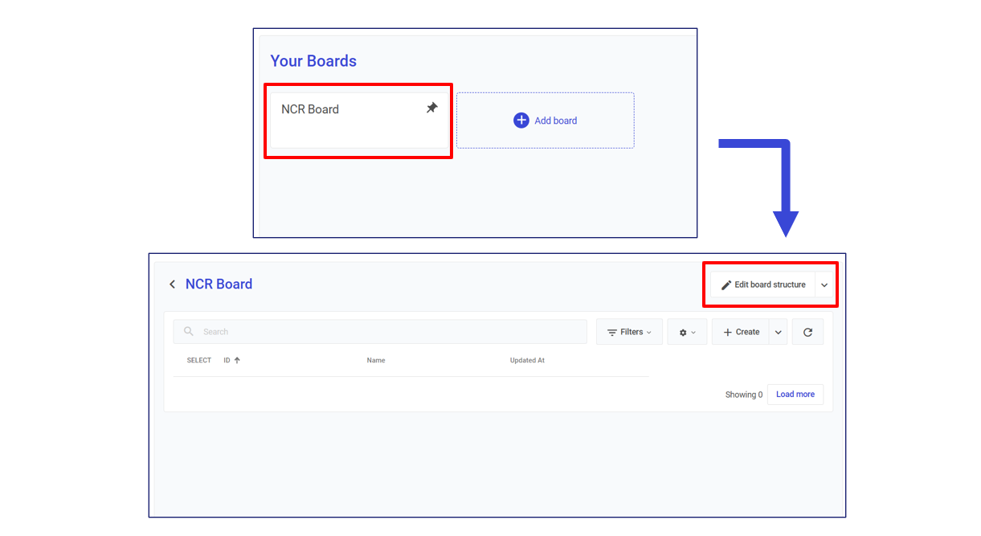
Task: Focus the Search input field
Action: (x=386, y=332)
